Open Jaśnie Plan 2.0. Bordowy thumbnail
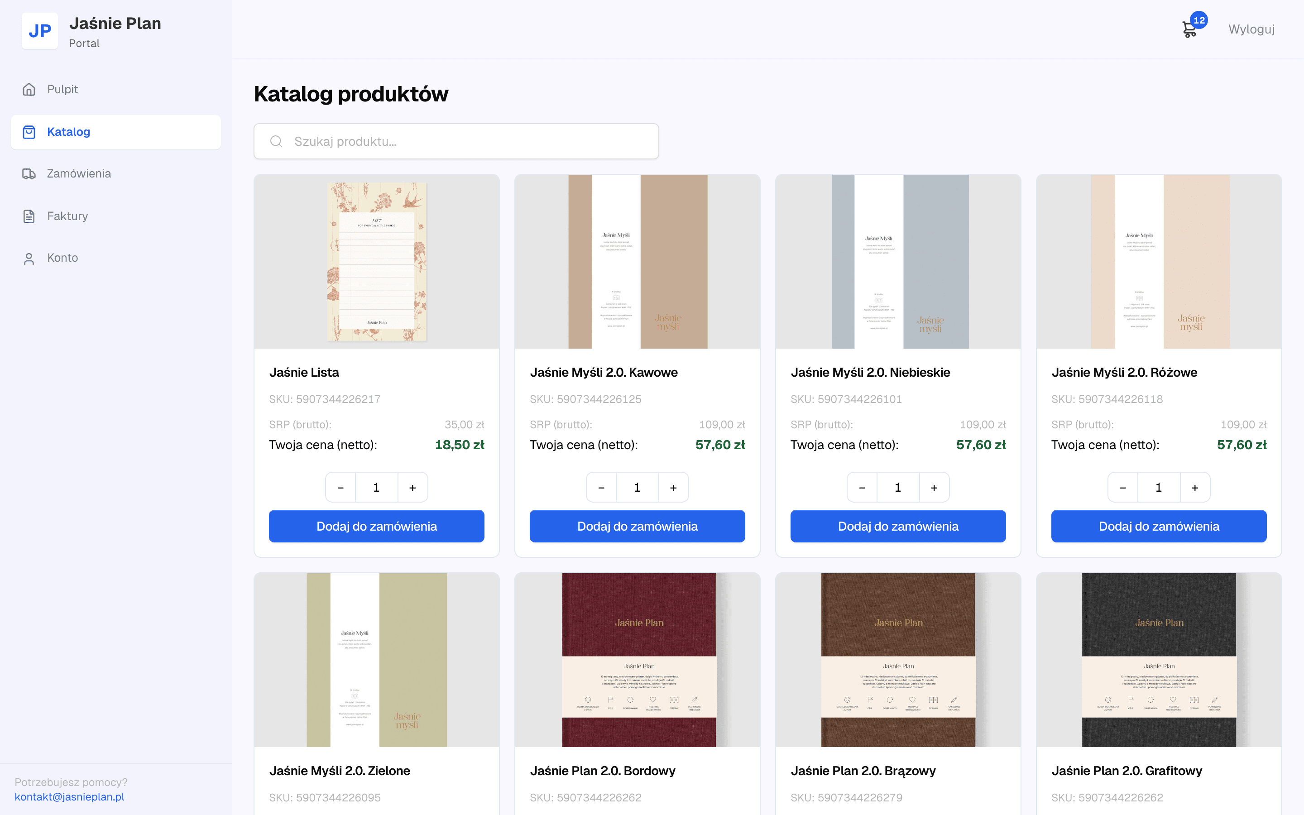This screenshot has height=815, width=1304. (638, 660)
